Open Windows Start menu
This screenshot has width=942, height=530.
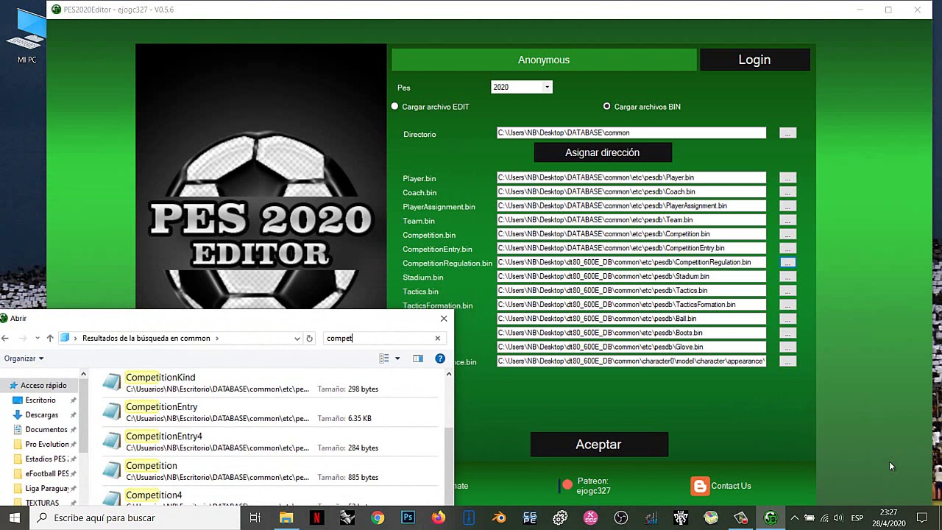click(x=15, y=517)
